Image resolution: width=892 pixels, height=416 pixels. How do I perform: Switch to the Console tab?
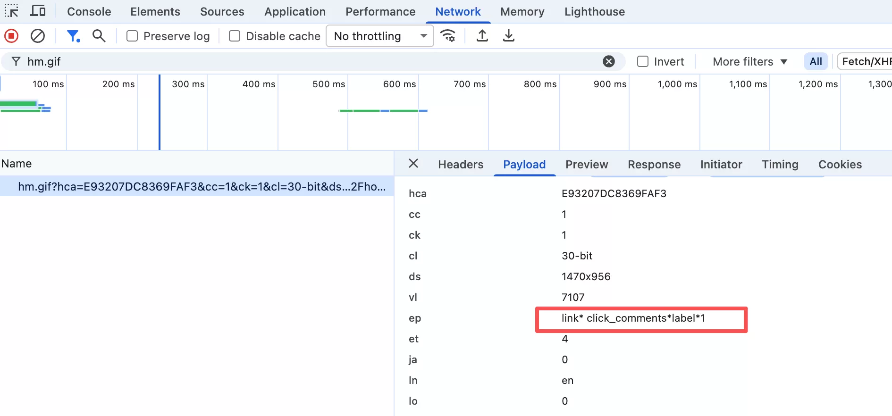(89, 12)
